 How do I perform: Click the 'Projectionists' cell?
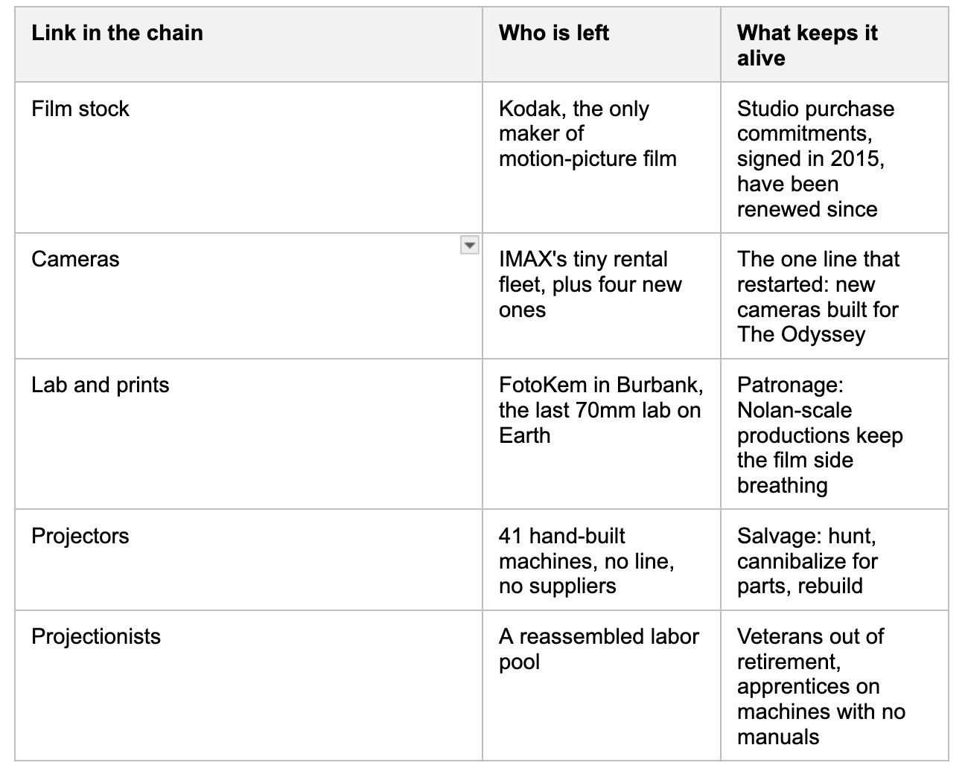pyautogui.click(x=249, y=685)
